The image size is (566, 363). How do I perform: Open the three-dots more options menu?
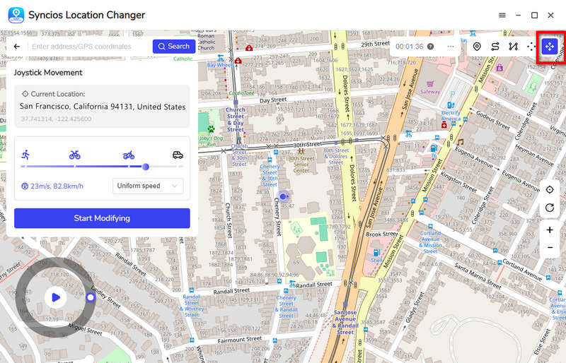(451, 47)
